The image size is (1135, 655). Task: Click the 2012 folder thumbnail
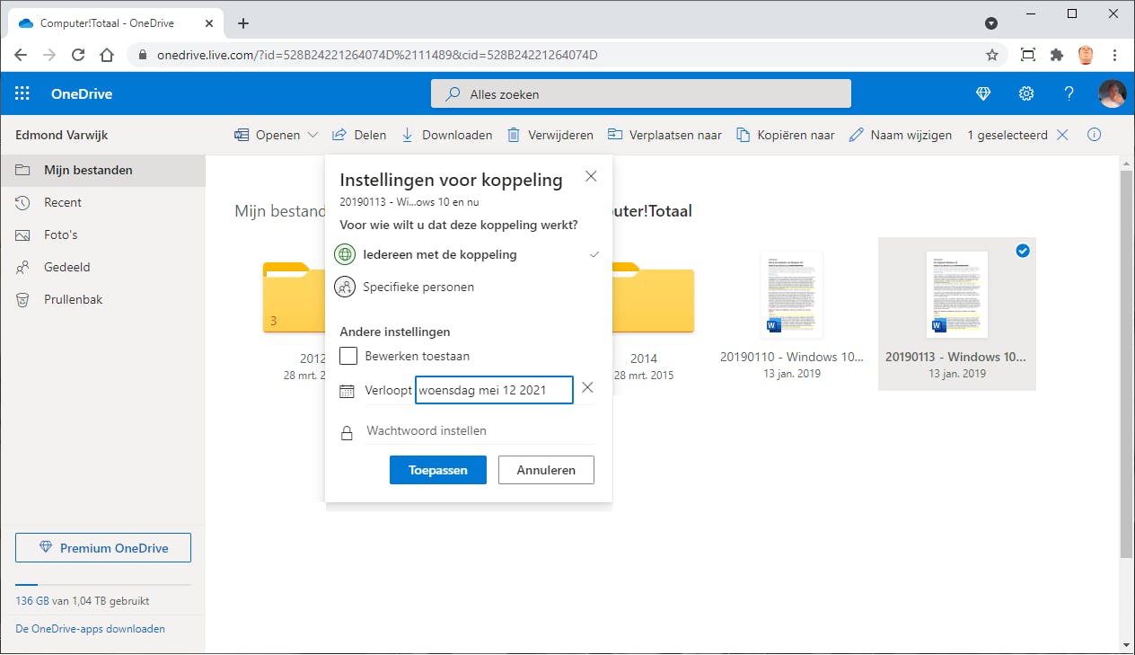point(294,298)
